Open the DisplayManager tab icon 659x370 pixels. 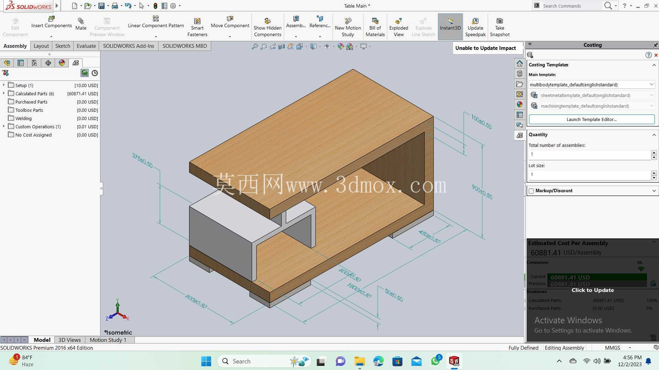point(62,63)
